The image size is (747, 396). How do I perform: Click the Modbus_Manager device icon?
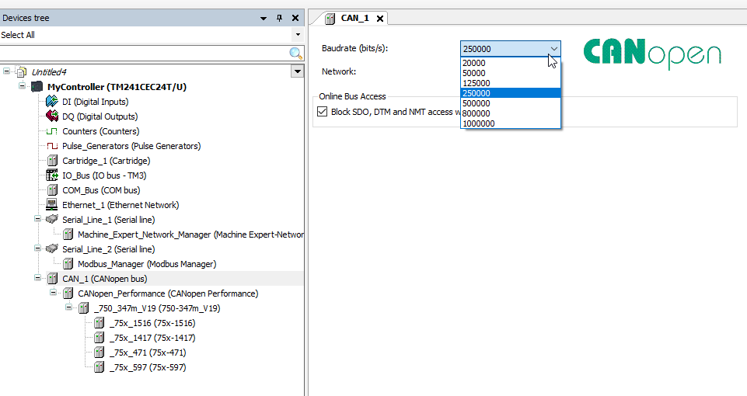68,264
